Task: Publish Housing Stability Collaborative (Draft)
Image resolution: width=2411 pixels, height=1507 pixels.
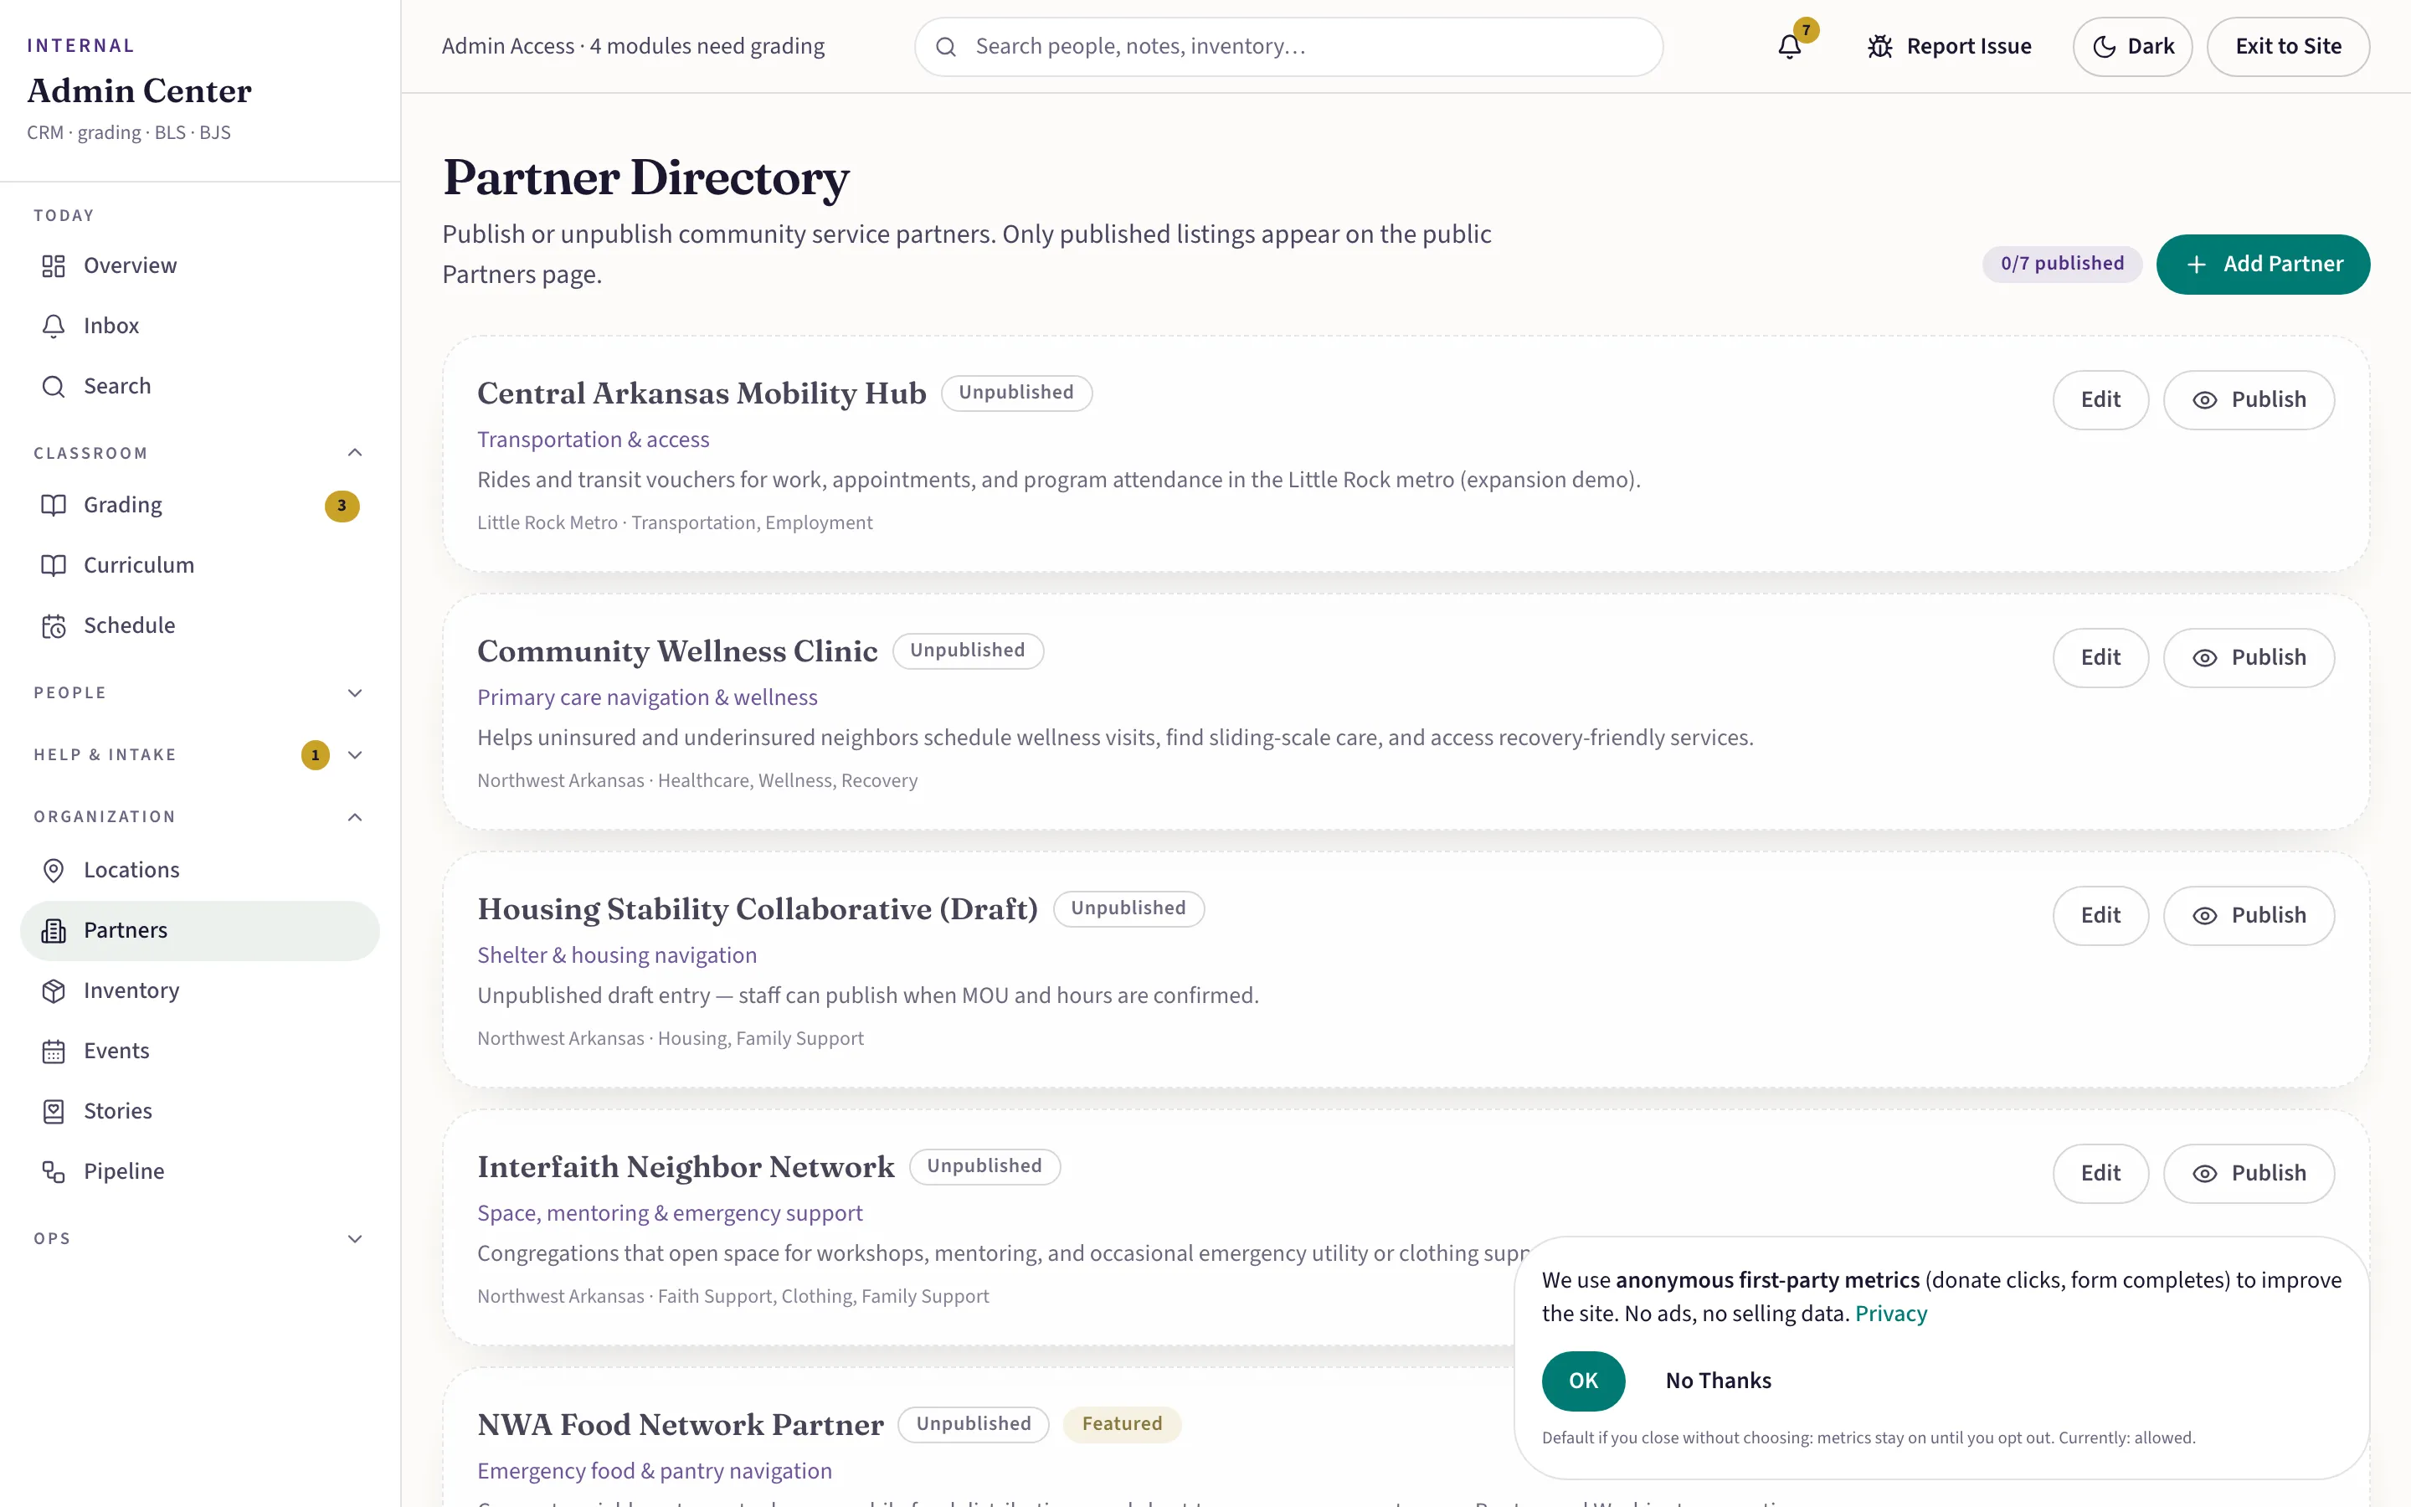Action: (2249, 915)
